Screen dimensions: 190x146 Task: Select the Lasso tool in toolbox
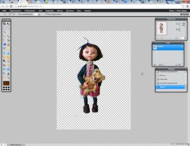click(8, 28)
